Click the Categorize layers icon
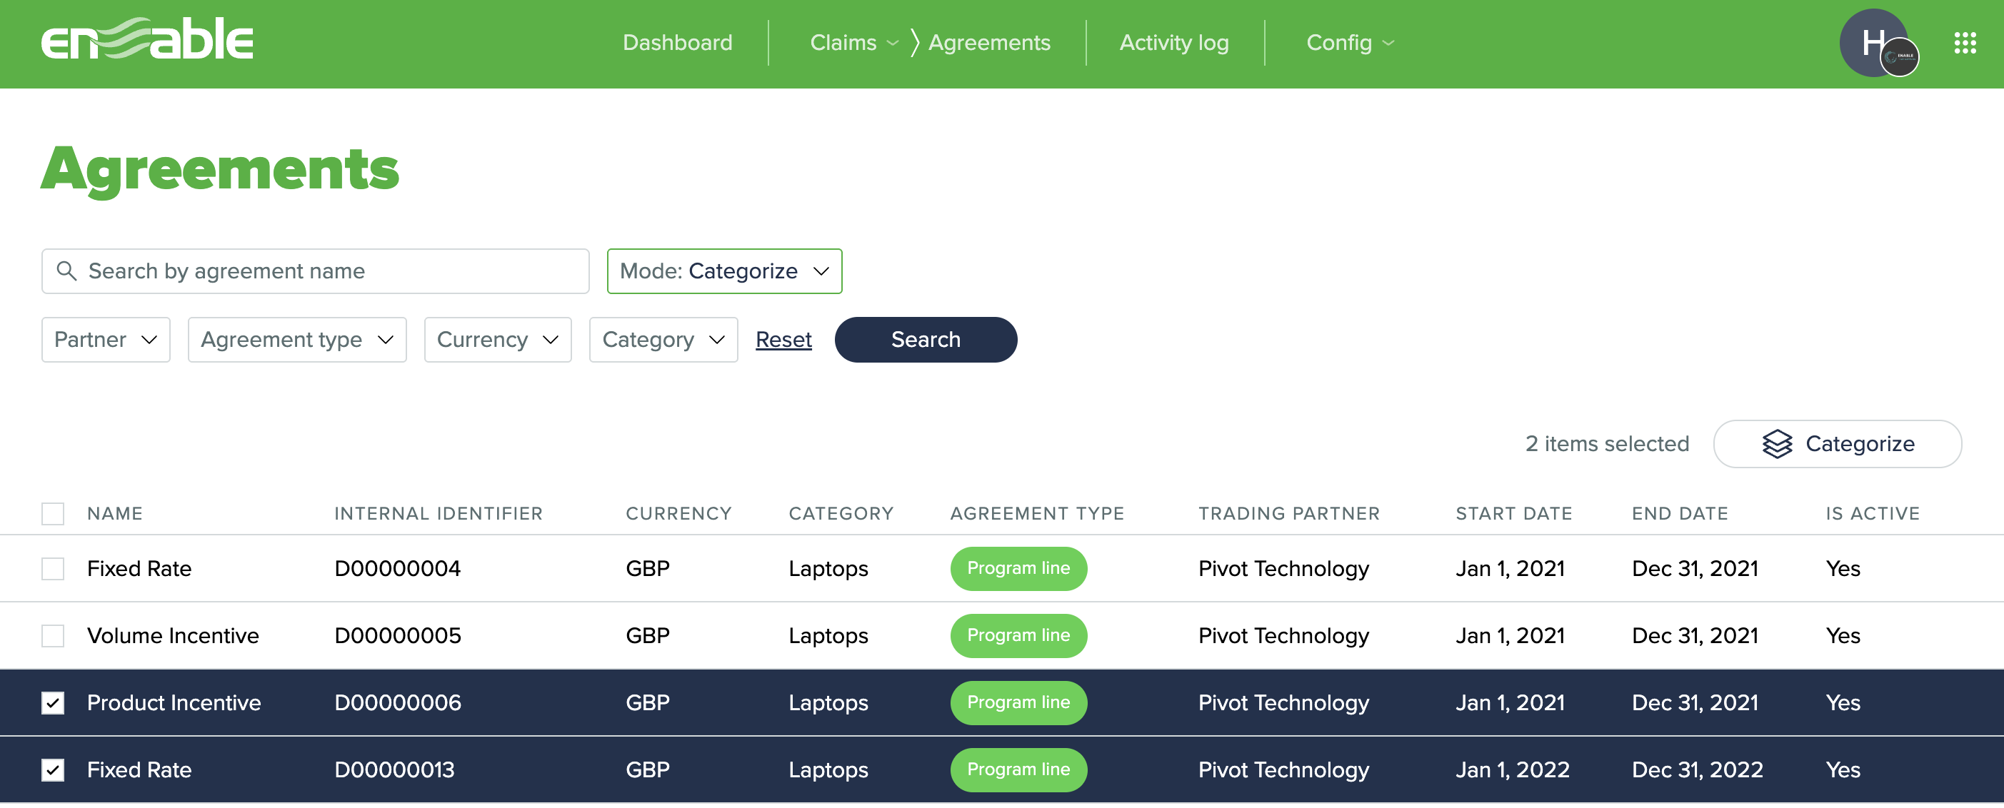Image resolution: width=2004 pixels, height=808 pixels. [x=1777, y=444]
